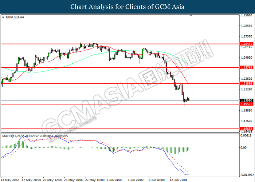Click the 1.29820 axis value
Image resolution: width=255 pixels, height=182 pixels.
pyautogui.click(x=247, y=15)
